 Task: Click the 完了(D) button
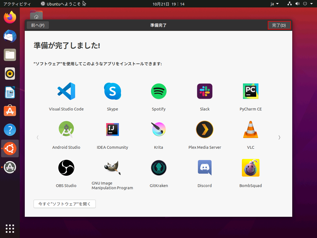(279, 25)
